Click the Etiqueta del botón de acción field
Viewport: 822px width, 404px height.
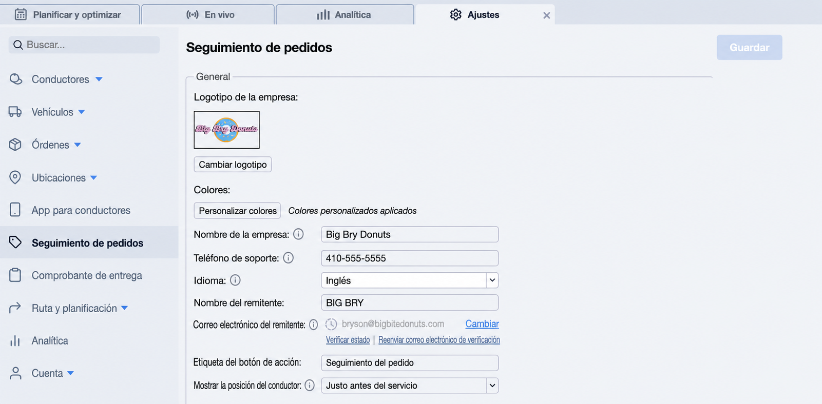(x=410, y=363)
